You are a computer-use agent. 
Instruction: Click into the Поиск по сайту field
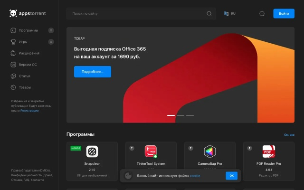tap(135, 13)
